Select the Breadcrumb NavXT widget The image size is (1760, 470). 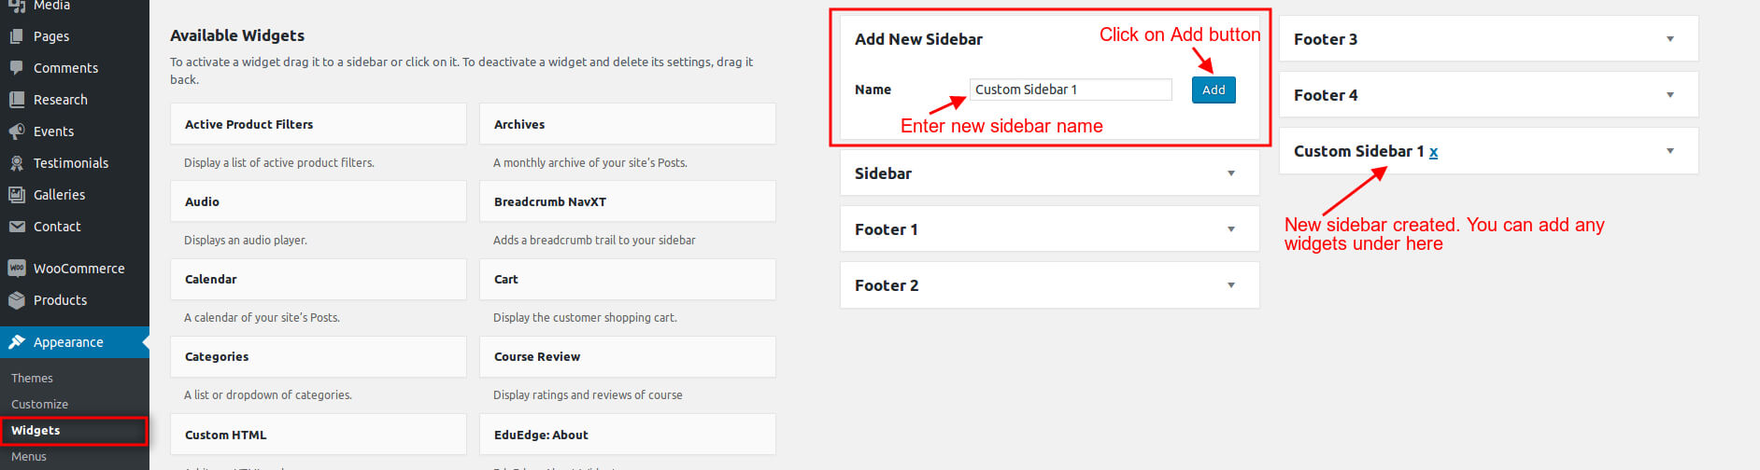(x=627, y=201)
